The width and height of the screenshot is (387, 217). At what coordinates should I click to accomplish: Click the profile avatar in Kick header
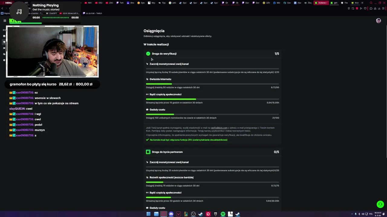click(x=379, y=20)
